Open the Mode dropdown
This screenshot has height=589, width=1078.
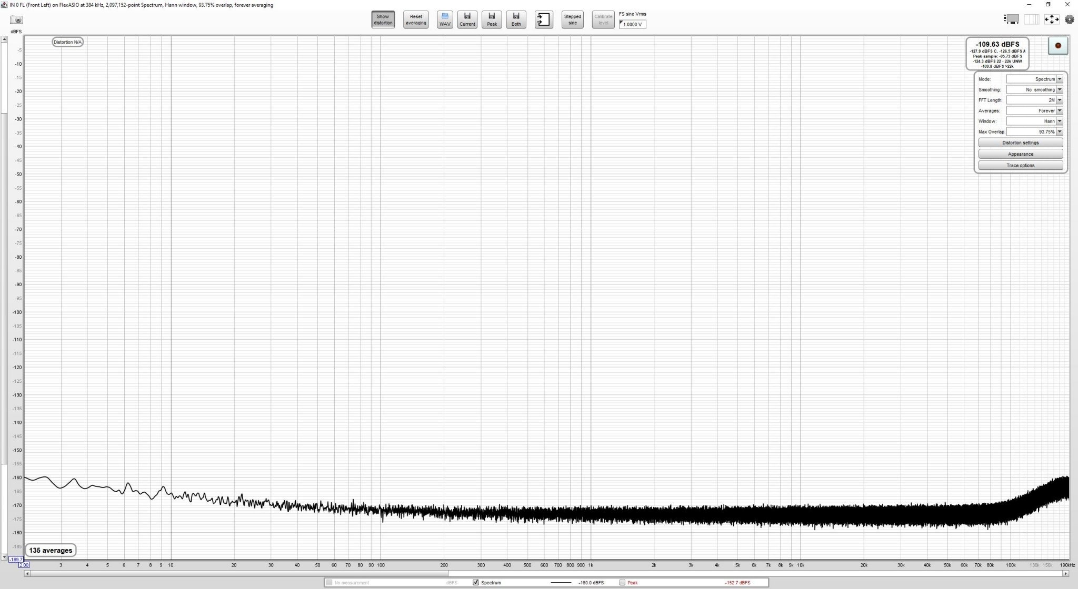tap(1034, 79)
